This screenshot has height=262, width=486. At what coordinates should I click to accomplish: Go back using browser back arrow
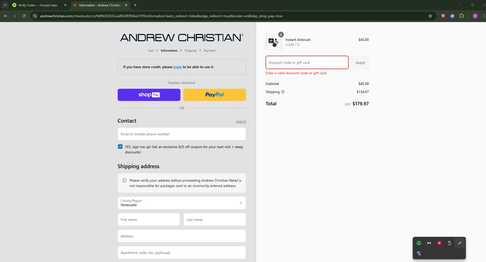coord(6,16)
